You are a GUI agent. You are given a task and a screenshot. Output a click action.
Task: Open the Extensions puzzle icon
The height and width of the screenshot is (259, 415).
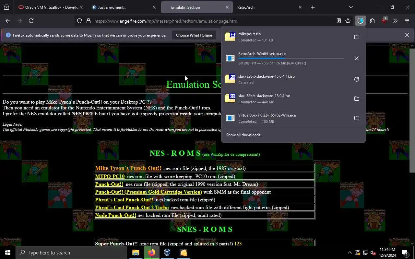click(x=372, y=21)
